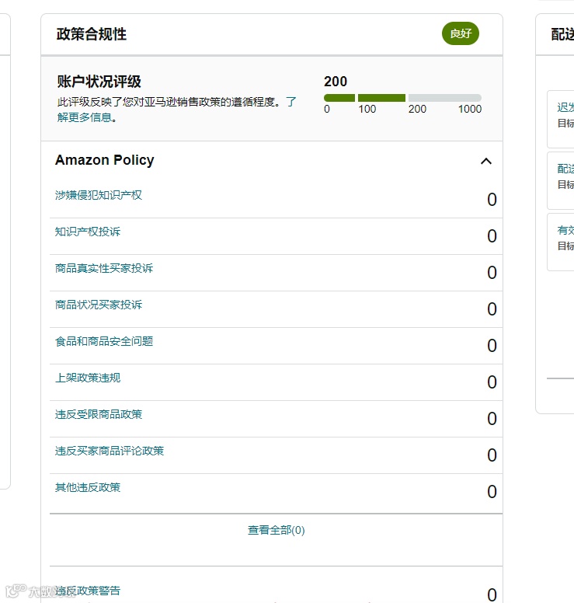
Task: Open the 违反政策警告 link
Action: coord(88,591)
